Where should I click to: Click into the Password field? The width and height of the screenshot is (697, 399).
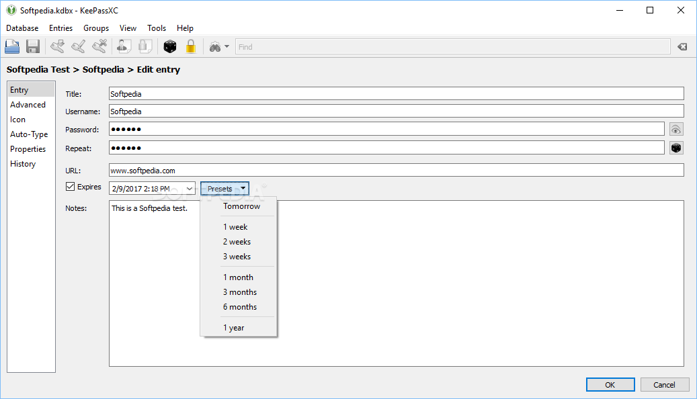386,129
